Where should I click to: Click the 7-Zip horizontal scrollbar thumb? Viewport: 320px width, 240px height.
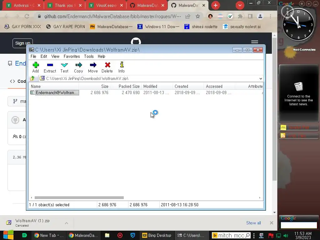(79, 197)
